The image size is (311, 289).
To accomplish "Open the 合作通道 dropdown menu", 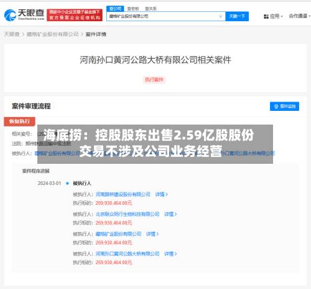I will (x=300, y=16).
